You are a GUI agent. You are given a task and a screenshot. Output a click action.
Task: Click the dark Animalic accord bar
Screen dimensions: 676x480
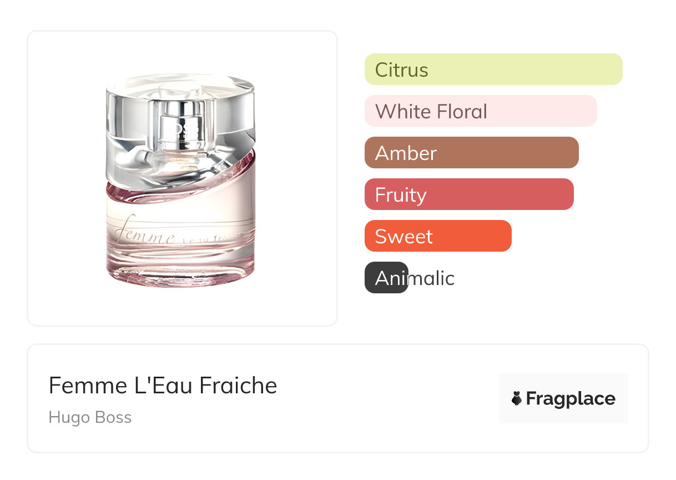coord(386,278)
